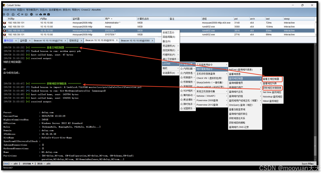The height and width of the screenshot is (174, 322).
Task: Sort by the 进程 column header
Action: [218, 19]
